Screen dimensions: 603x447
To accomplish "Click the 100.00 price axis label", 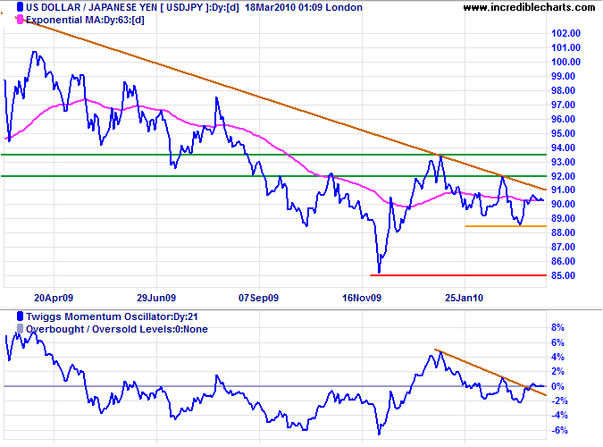I will pos(565,62).
